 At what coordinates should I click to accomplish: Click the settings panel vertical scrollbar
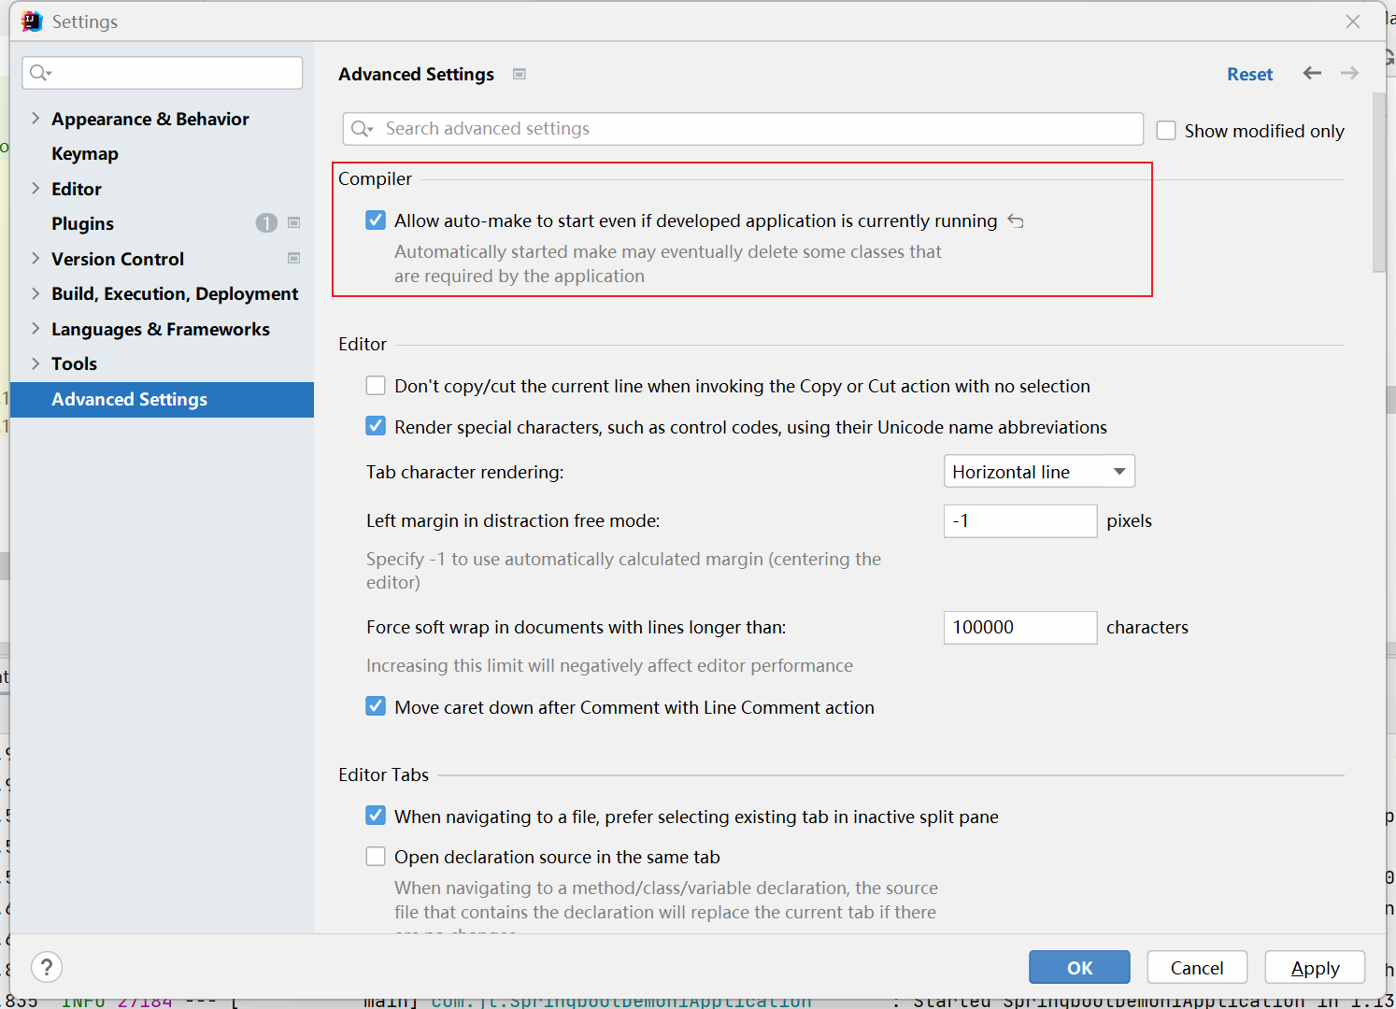click(1379, 187)
